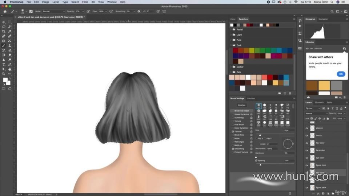349x196 pixels.
Task: Click OK in the share popup
Action: tap(341, 74)
